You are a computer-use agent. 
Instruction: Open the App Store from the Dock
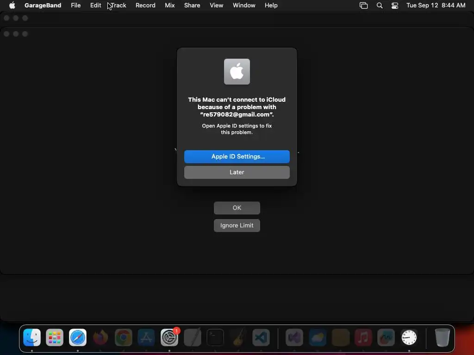(146, 337)
